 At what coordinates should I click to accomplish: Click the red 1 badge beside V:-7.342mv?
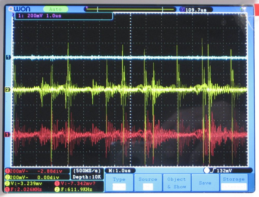57,184
